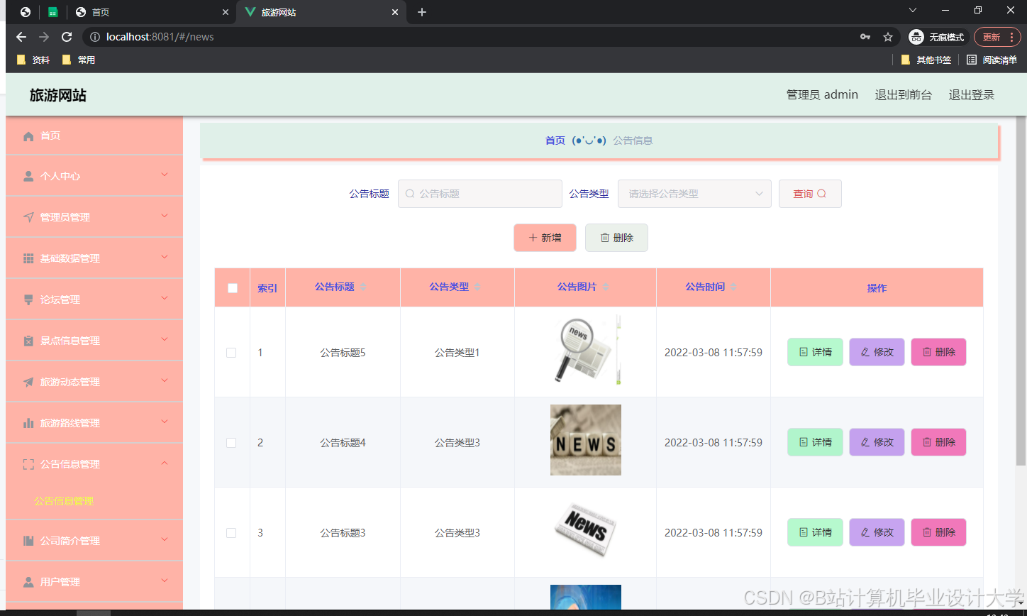The height and width of the screenshot is (616, 1027).
Task: Bookmark this page with the star icon
Action: (x=888, y=37)
